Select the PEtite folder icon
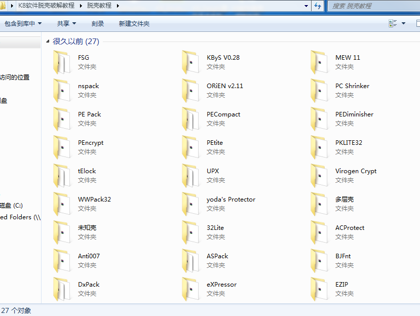Screen dimensions: 420x316 (190, 147)
